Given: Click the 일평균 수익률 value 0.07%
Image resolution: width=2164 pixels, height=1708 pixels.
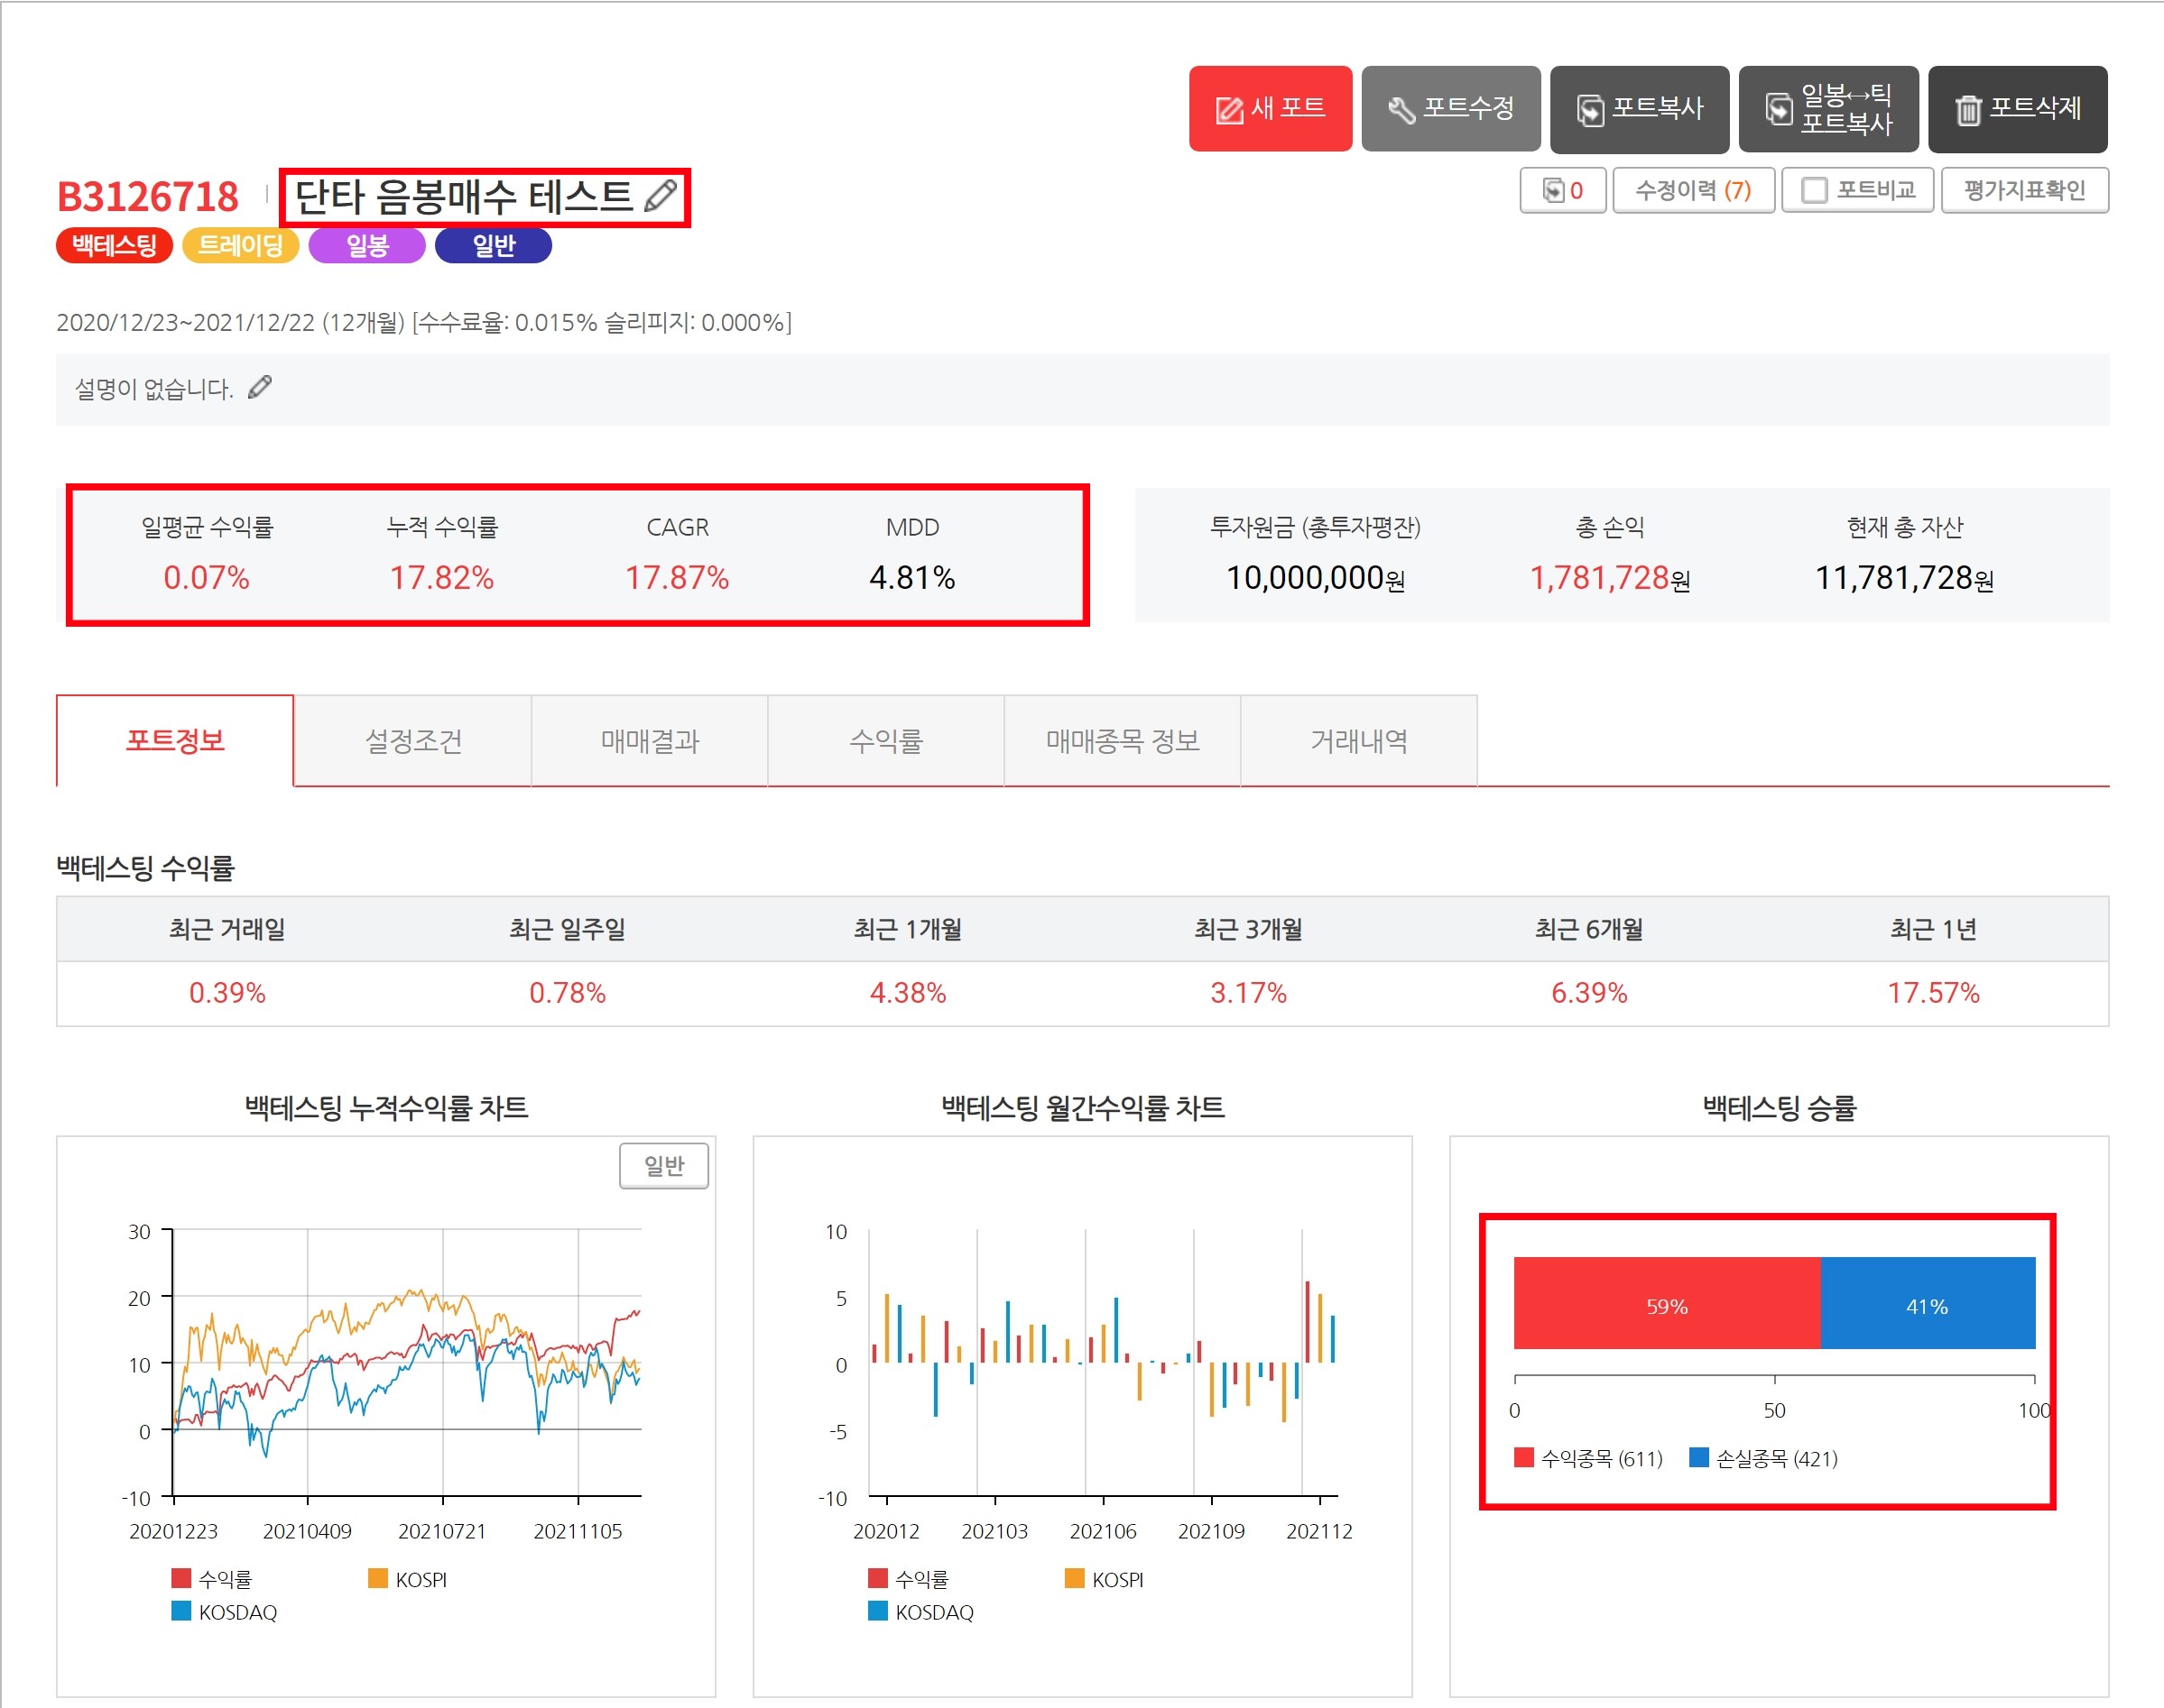Looking at the screenshot, I should [206, 577].
